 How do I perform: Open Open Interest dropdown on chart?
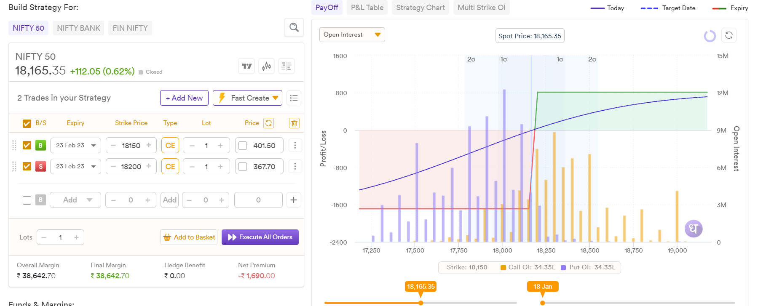click(352, 35)
